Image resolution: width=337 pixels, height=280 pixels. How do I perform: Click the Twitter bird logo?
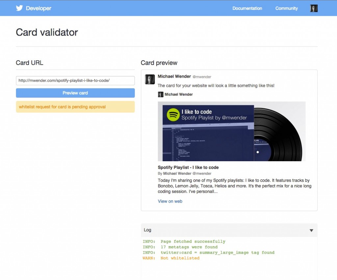point(19,8)
